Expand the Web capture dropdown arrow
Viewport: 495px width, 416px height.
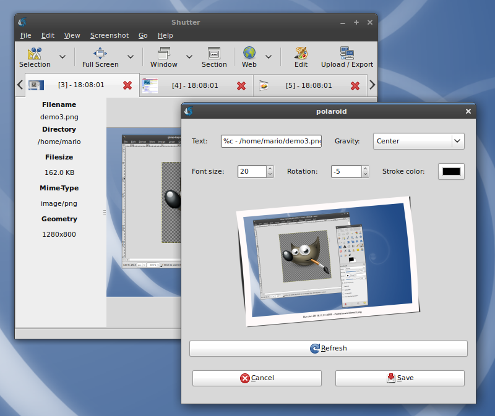pos(269,57)
